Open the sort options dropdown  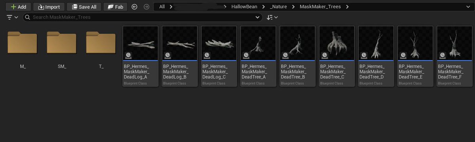[272, 17]
